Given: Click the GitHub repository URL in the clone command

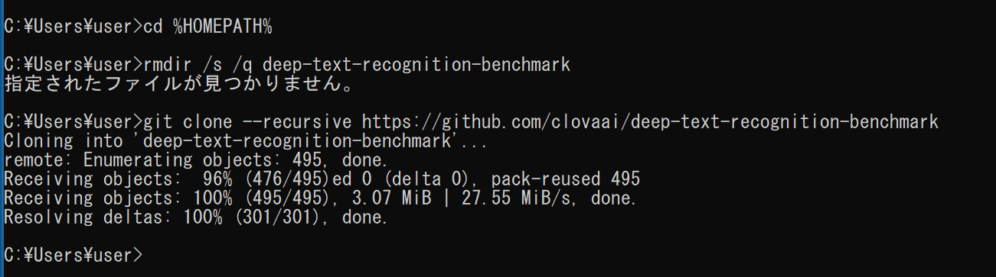Looking at the screenshot, I should (650, 122).
